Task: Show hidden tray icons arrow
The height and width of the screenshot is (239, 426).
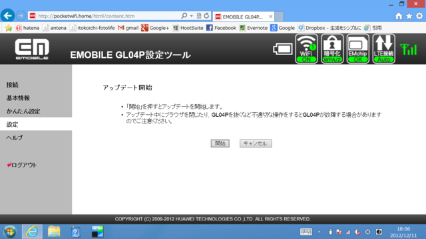Action: [x=319, y=232]
